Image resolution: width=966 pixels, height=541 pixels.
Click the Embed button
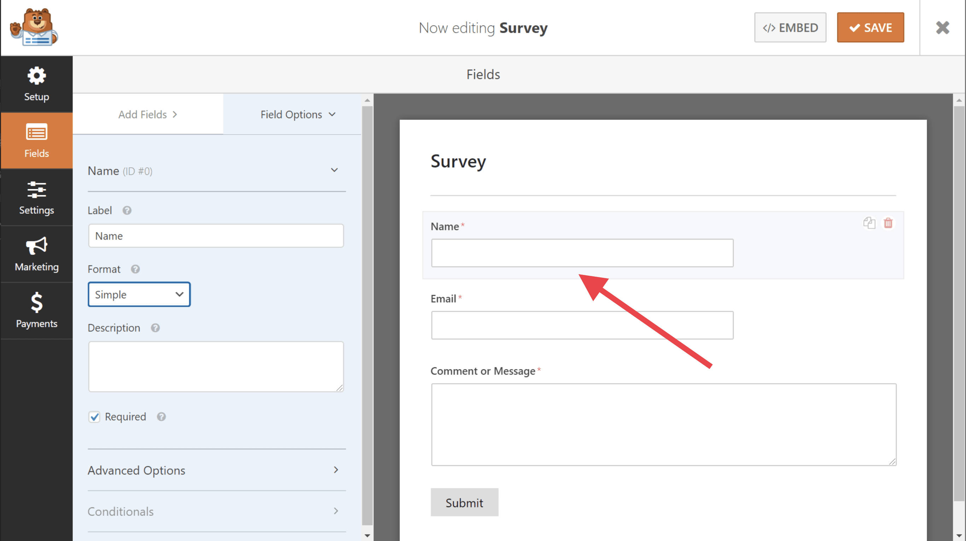(790, 28)
